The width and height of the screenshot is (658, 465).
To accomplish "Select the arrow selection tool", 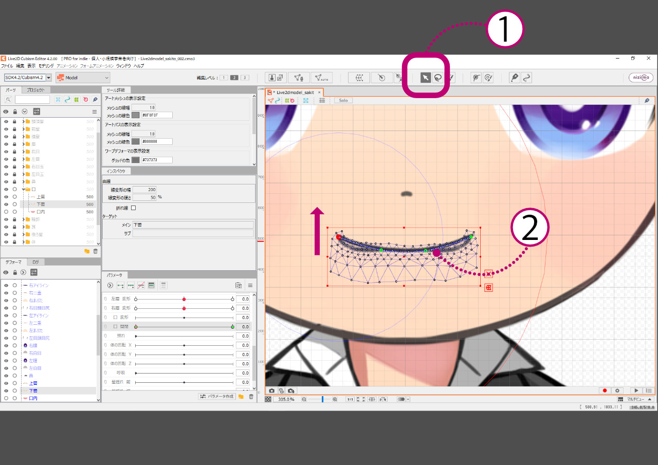I will 426,78.
